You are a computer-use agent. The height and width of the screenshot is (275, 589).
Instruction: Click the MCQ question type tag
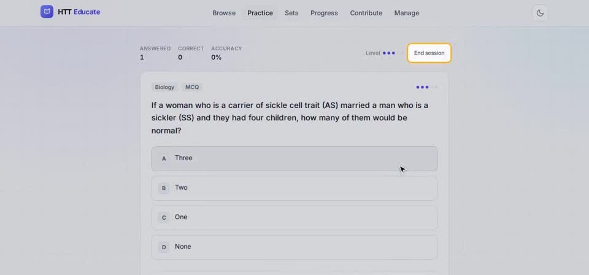pyautogui.click(x=192, y=87)
